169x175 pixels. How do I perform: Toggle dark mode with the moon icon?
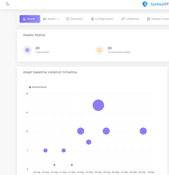(8, 4)
